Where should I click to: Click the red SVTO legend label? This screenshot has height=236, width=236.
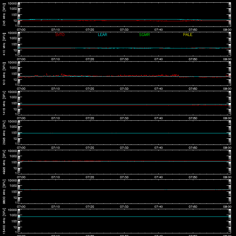coord(60,35)
